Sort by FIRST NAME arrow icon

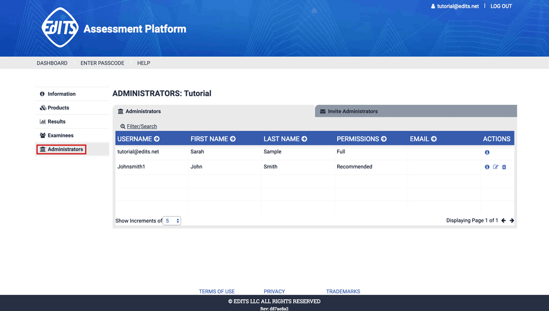point(233,139)
